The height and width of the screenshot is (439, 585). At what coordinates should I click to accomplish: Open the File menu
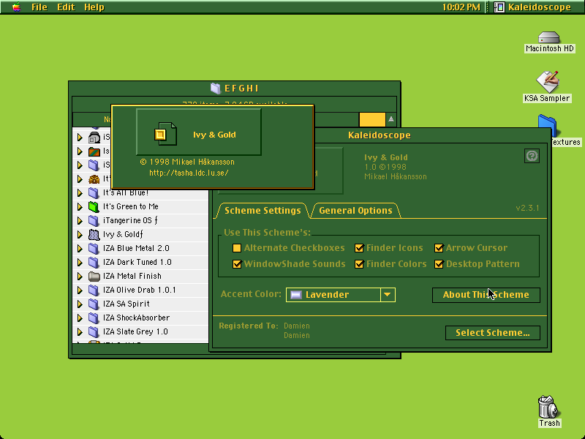pos(39,7)
